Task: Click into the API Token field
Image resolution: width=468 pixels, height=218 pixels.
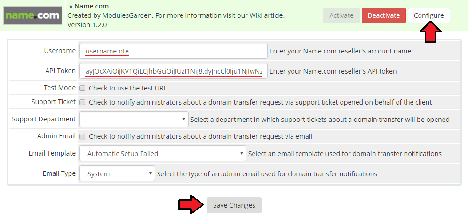Action: (174, 71)
